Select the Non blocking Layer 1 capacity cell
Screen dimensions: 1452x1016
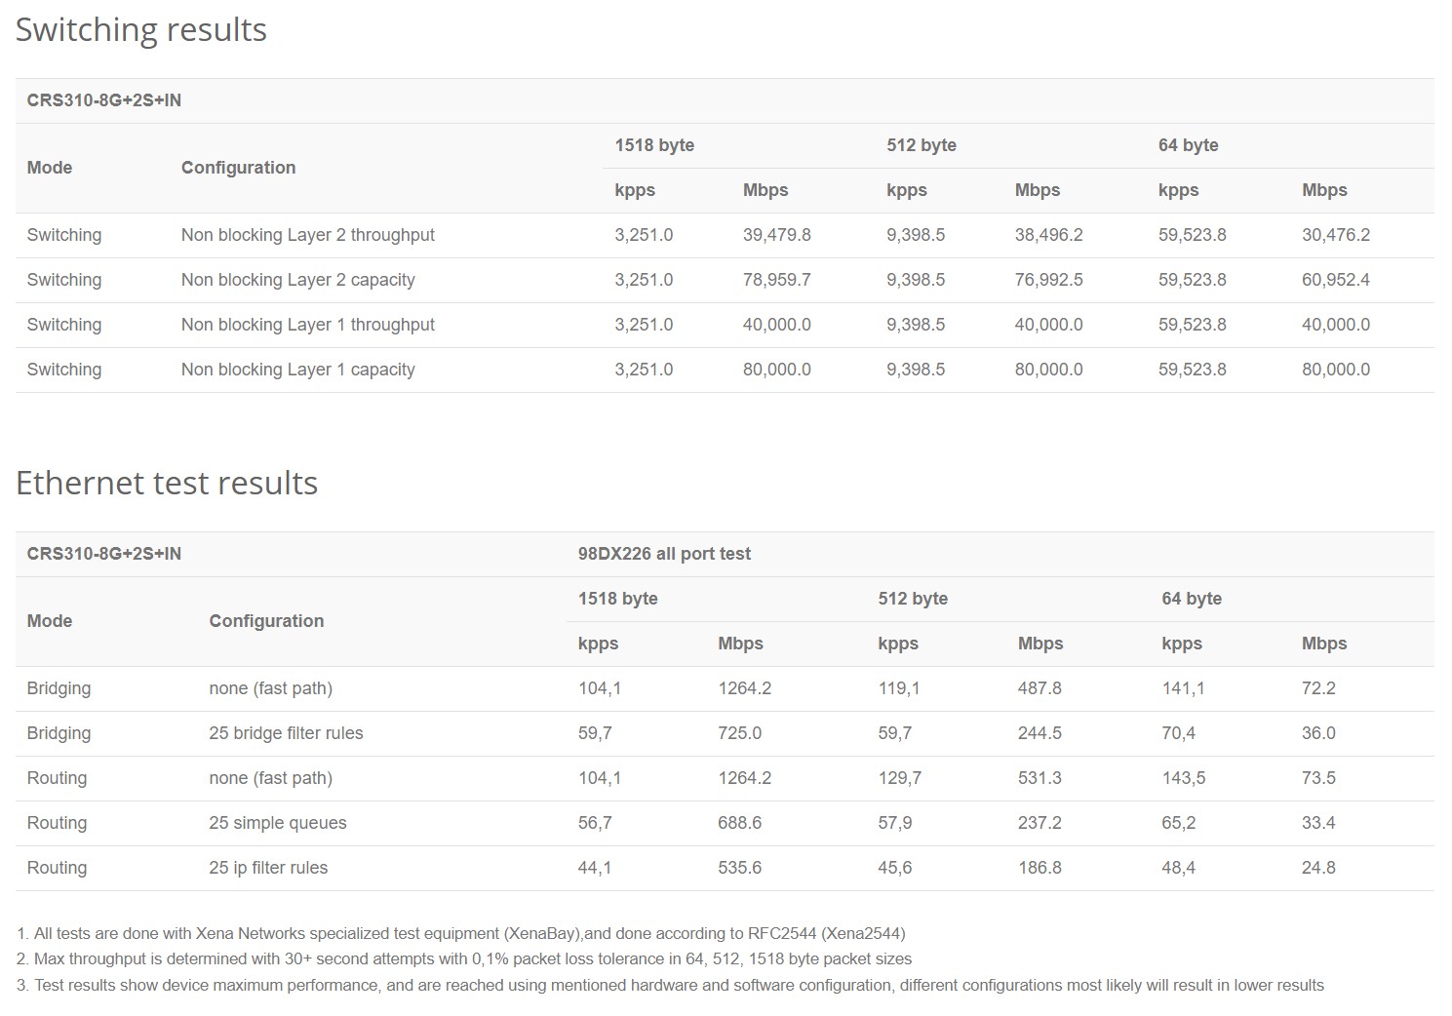click(x=297, y=370)
